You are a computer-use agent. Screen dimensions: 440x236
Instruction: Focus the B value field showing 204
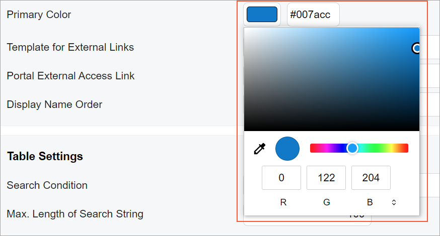371,178
